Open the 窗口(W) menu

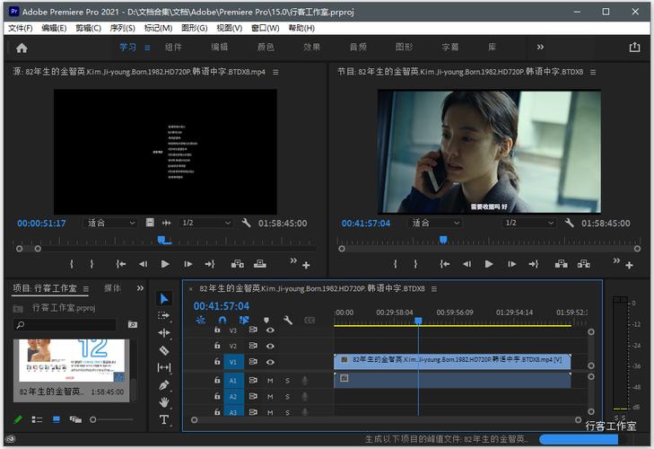coord(266,28)
